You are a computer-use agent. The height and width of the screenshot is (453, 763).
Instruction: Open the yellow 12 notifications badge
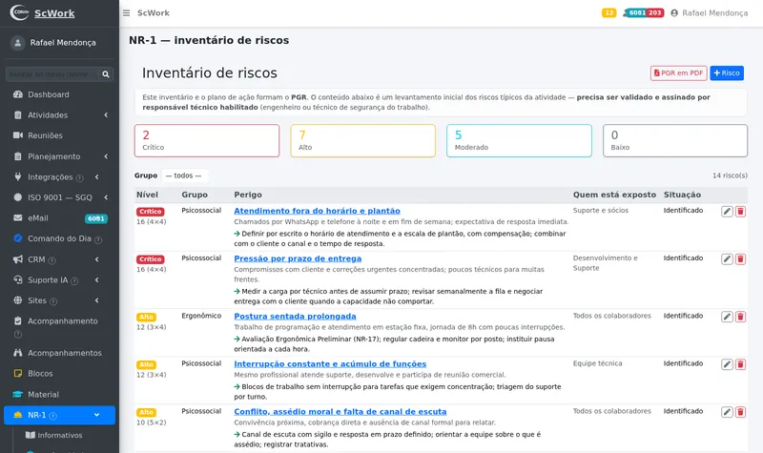(608, 13)
